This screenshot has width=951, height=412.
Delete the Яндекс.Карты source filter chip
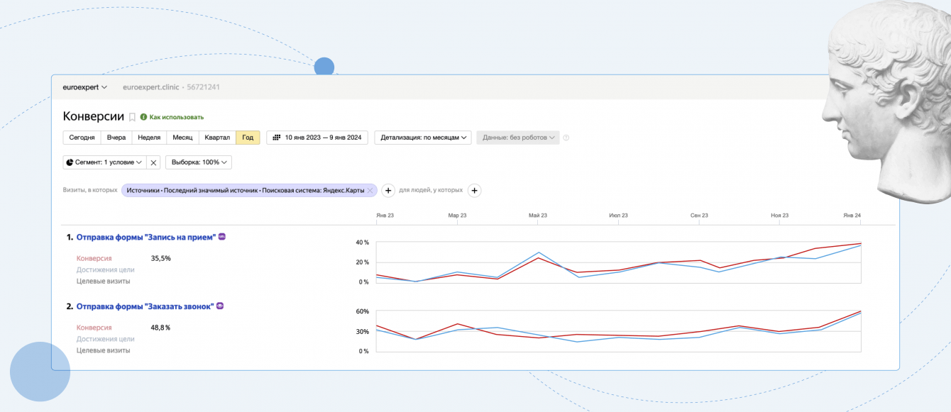click(370, 190)
